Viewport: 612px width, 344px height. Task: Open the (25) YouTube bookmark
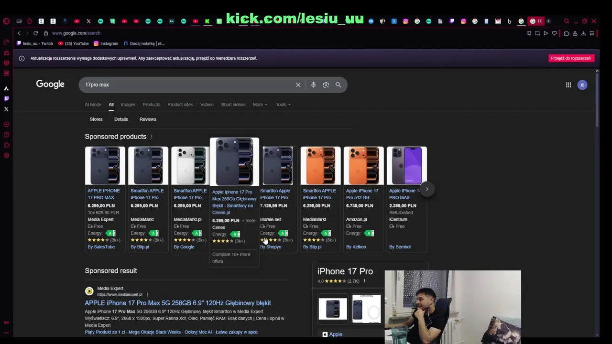pyautogui.click(x=73, y=43)
